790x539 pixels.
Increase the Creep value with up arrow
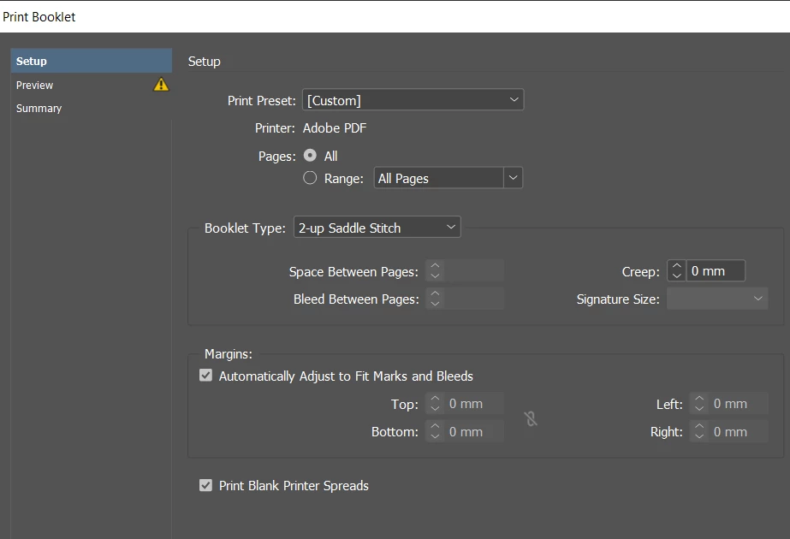pyautogui.click(x=677, y=266)
